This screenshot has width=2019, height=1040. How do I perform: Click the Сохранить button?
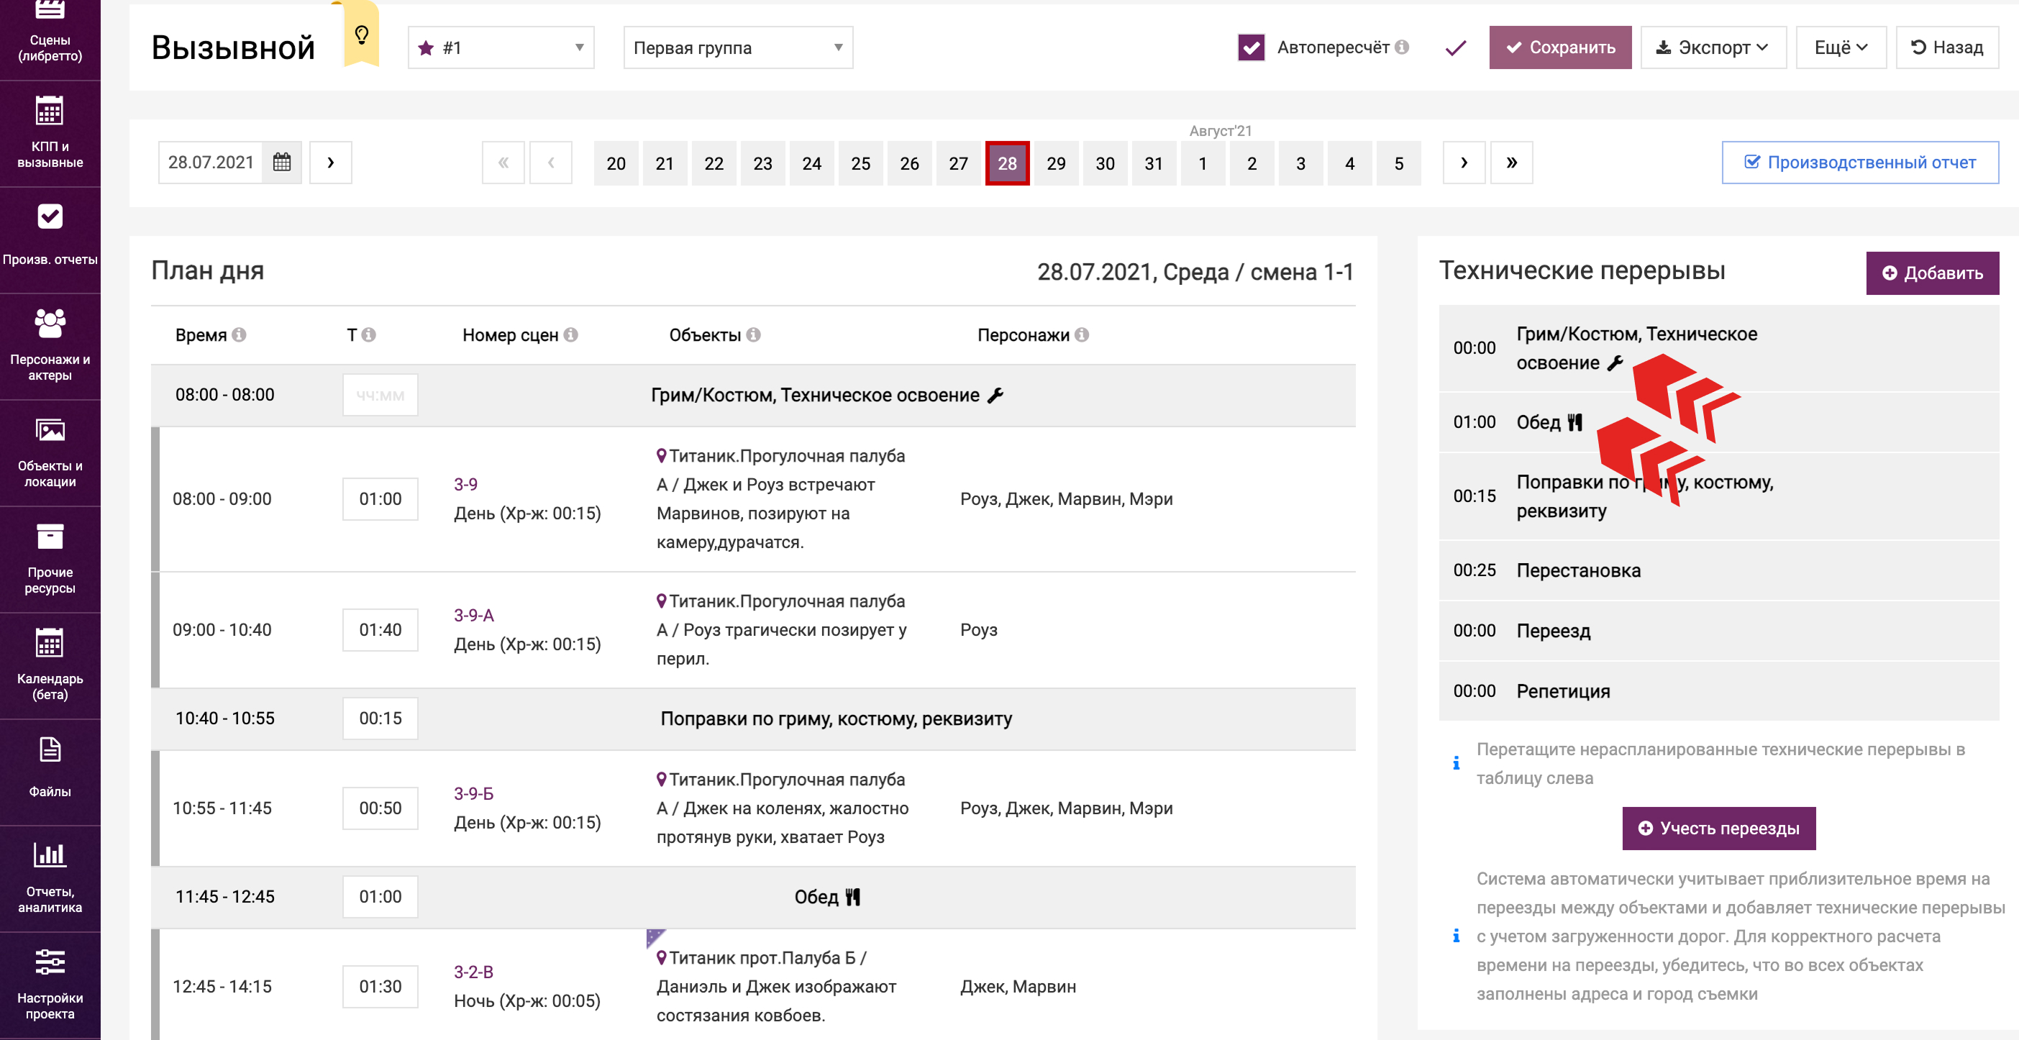point(1559,47)
